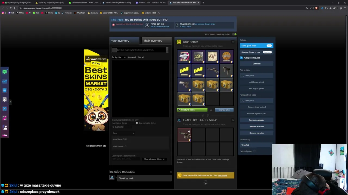Viewport: 348px width, 195px height.
Task: Open the Unsorted item sorting dropdown
Action: coord(256,145)
